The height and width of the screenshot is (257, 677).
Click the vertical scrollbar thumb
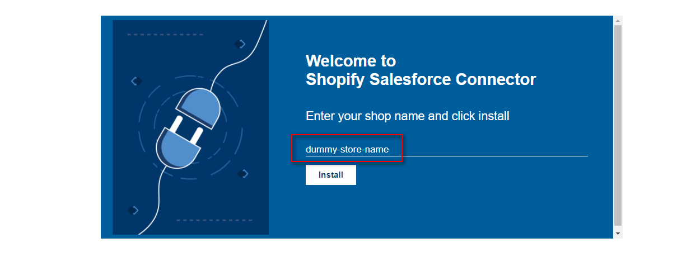(618, 125)
